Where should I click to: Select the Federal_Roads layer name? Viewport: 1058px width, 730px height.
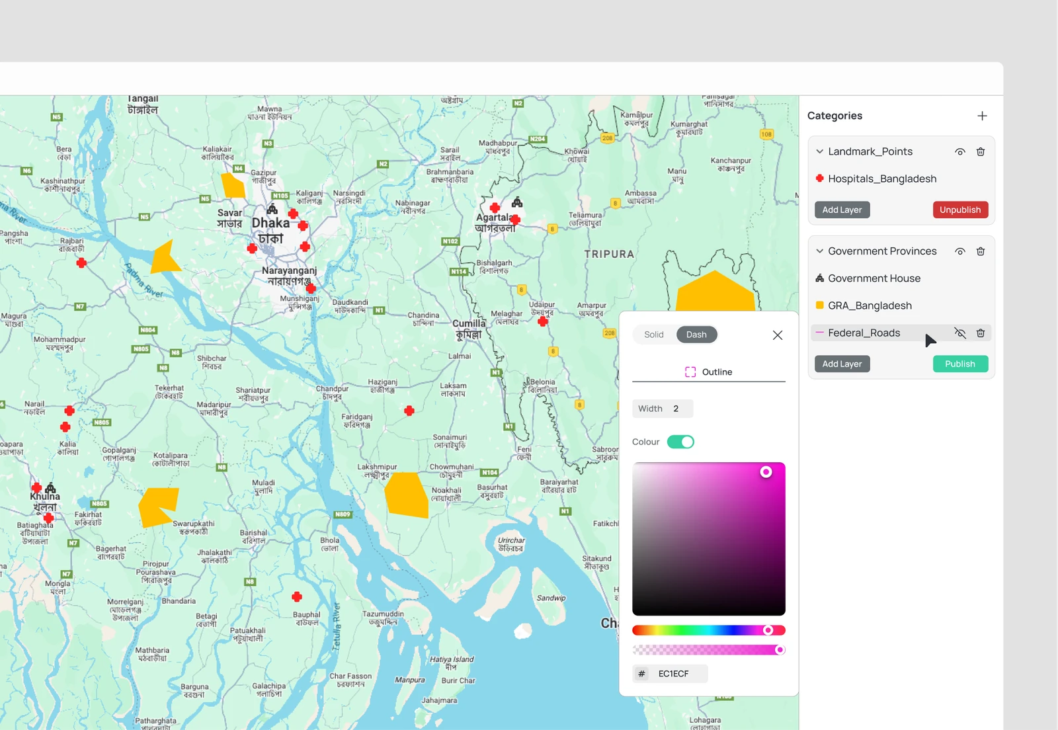pos(864,333)
